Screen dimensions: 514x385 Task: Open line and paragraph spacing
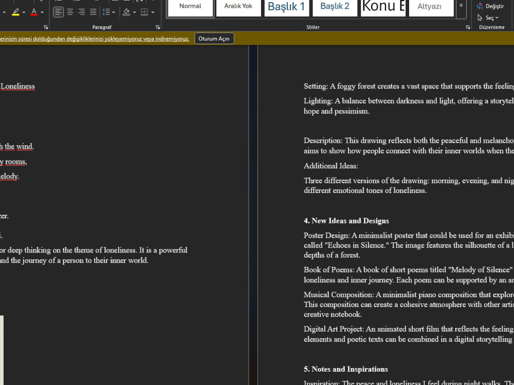coord(106,12)
